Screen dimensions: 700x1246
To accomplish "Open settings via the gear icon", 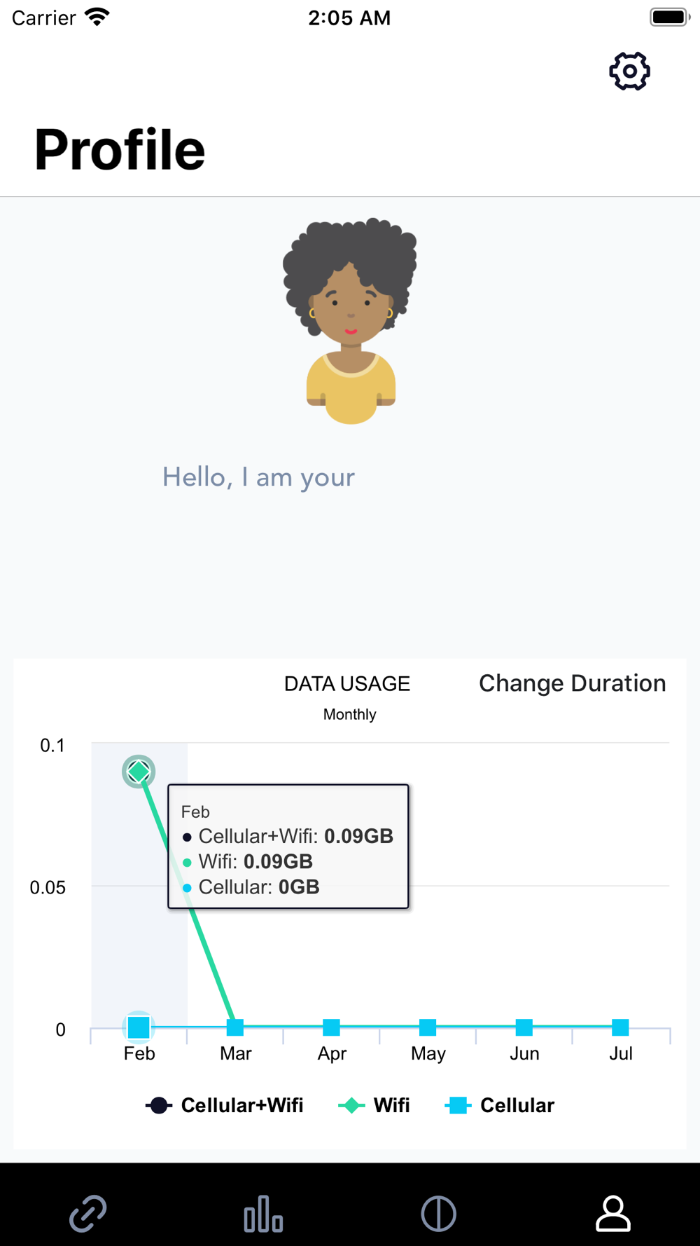I will point(629,71).
